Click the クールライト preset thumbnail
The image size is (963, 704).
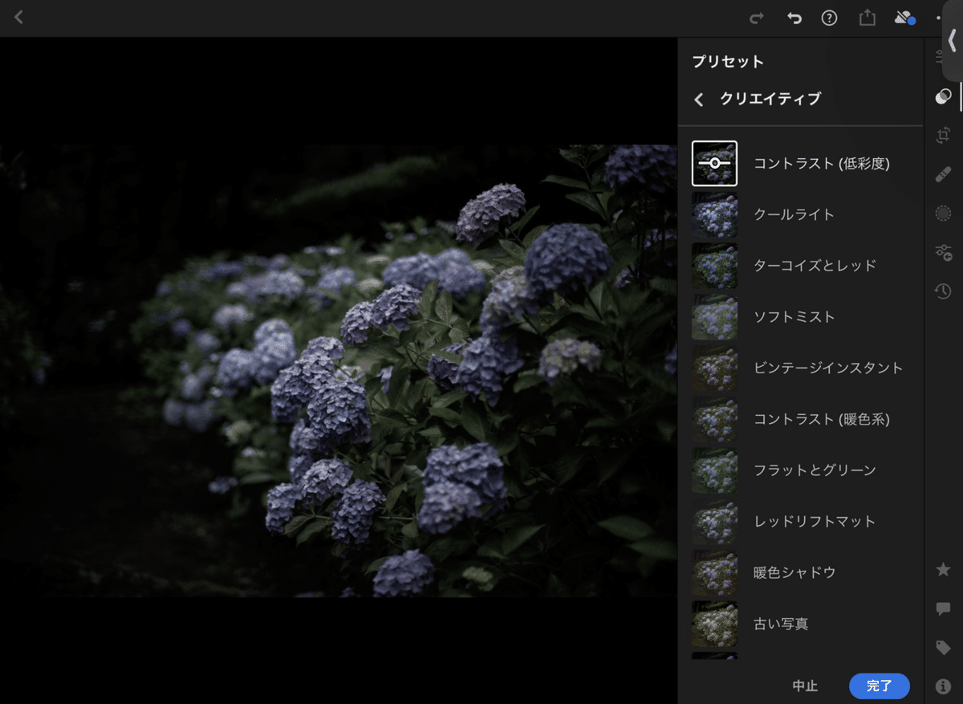(x=714, y=214)
